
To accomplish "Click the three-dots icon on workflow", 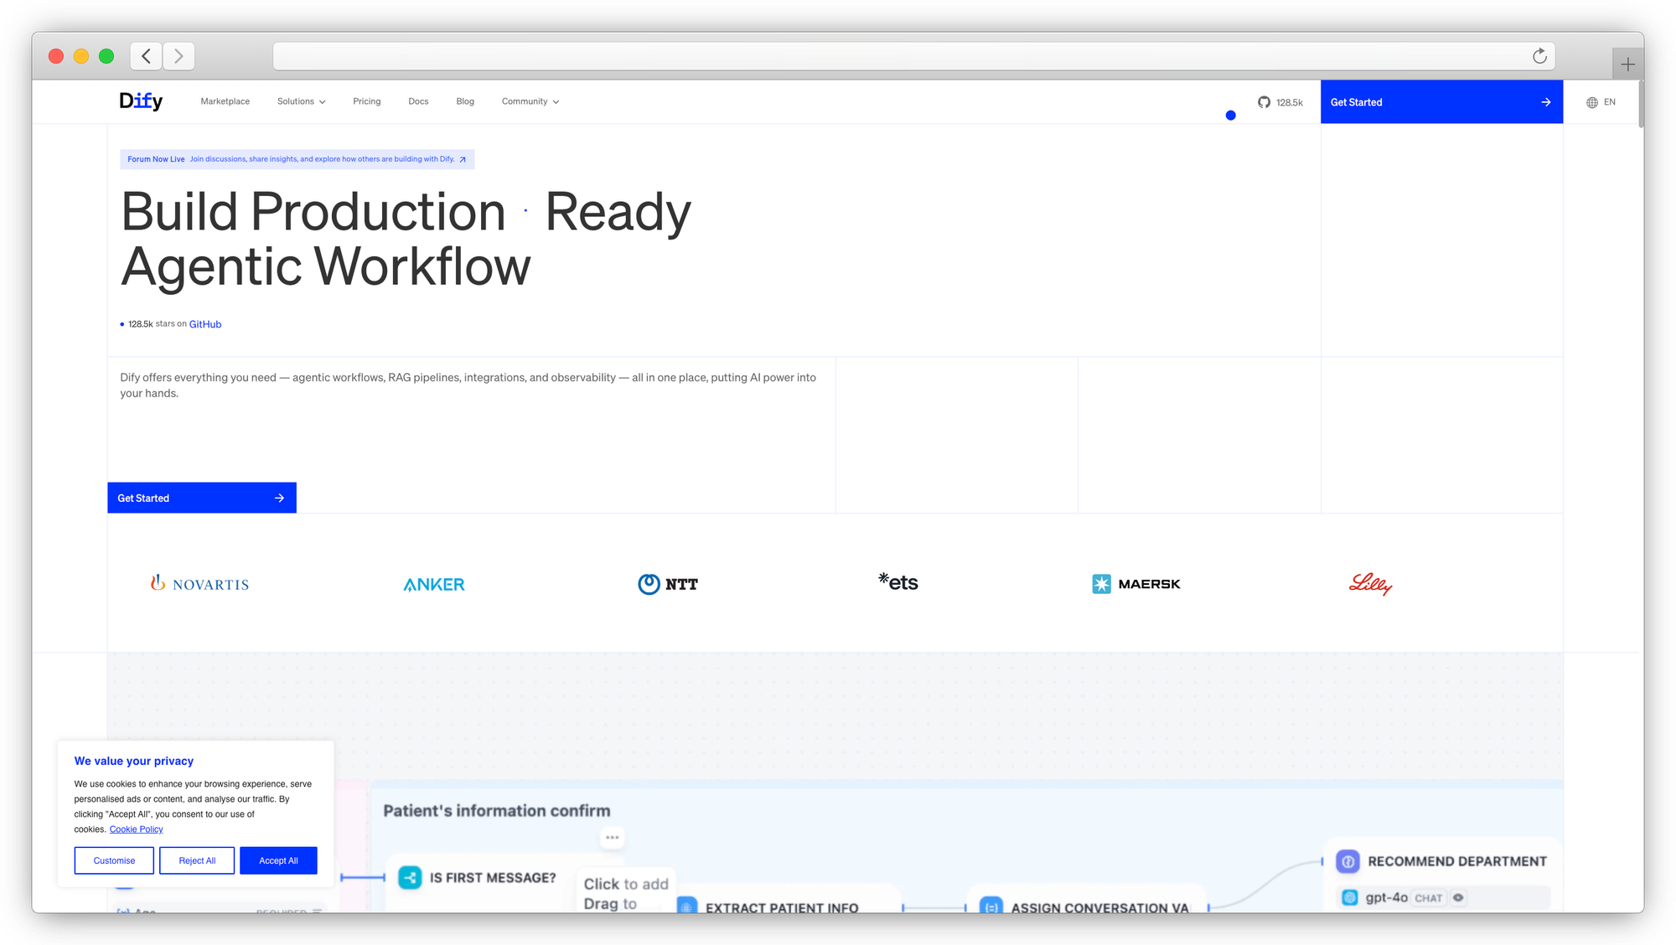I will point(613,837).
